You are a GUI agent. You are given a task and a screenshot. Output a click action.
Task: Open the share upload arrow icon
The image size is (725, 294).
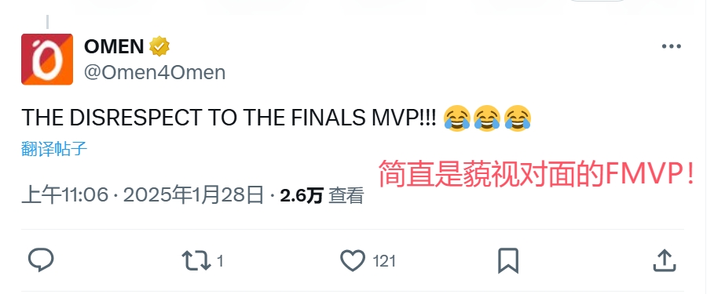tap(665, 260)
